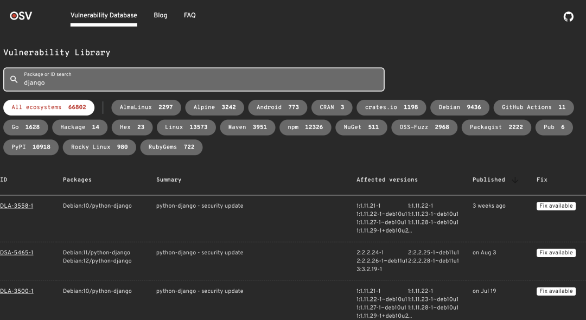Filter by Rocky Linux ecosystem
586x320 pixels.
pos(99,147)
